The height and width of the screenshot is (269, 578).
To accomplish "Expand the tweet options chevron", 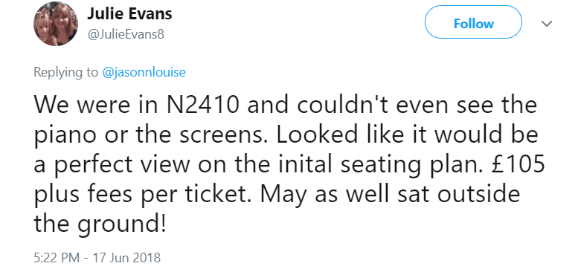I will click(546, 24).
